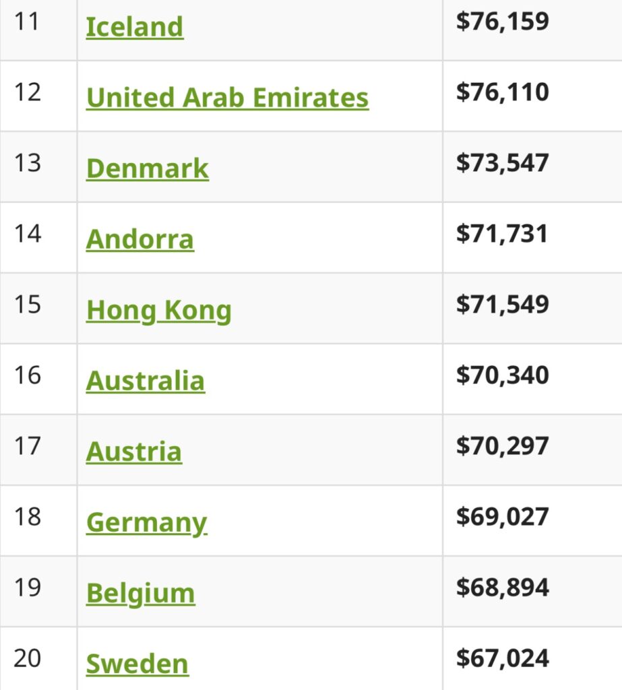
Task: Open the United Arab Emirates link
Action: coord(228,98)
